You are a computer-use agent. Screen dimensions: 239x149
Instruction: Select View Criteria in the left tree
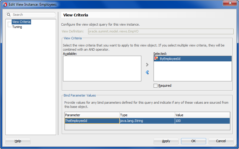[x=21, y=22]
